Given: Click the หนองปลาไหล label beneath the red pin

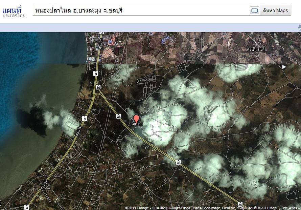Looking at the screenshot, I should [136, 124].
